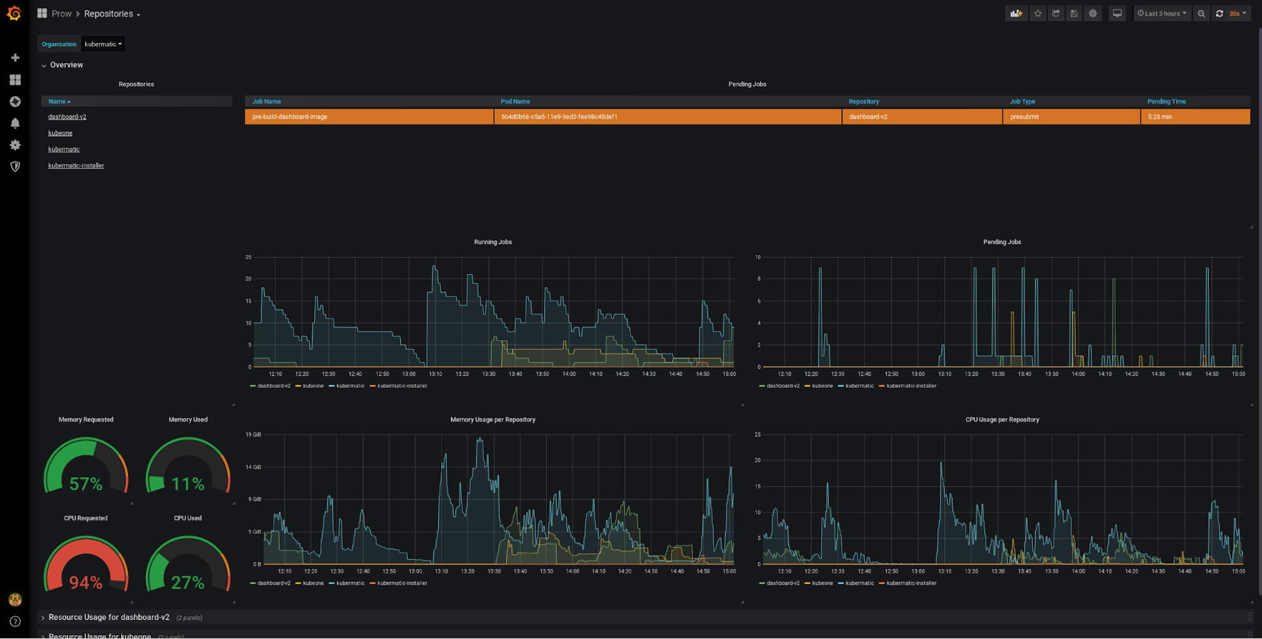Open the Grafana logo home icon
Image resolution: width=1262 pixels, height=639 pixels.
point(14,13)
